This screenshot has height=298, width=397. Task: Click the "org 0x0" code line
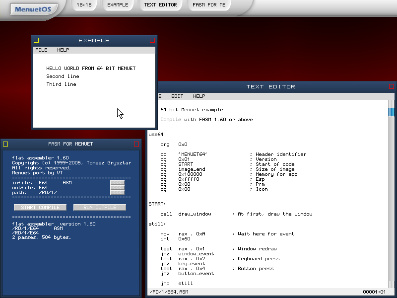click(x=174, y=145)
